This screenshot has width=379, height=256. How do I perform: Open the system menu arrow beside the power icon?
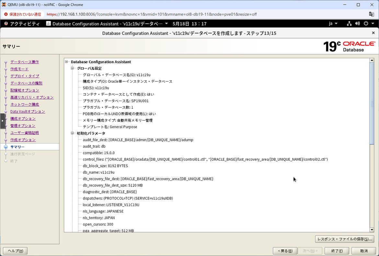(x=373, y=24)
